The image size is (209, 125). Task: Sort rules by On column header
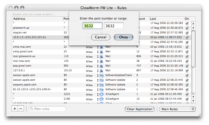click(187, 19)
